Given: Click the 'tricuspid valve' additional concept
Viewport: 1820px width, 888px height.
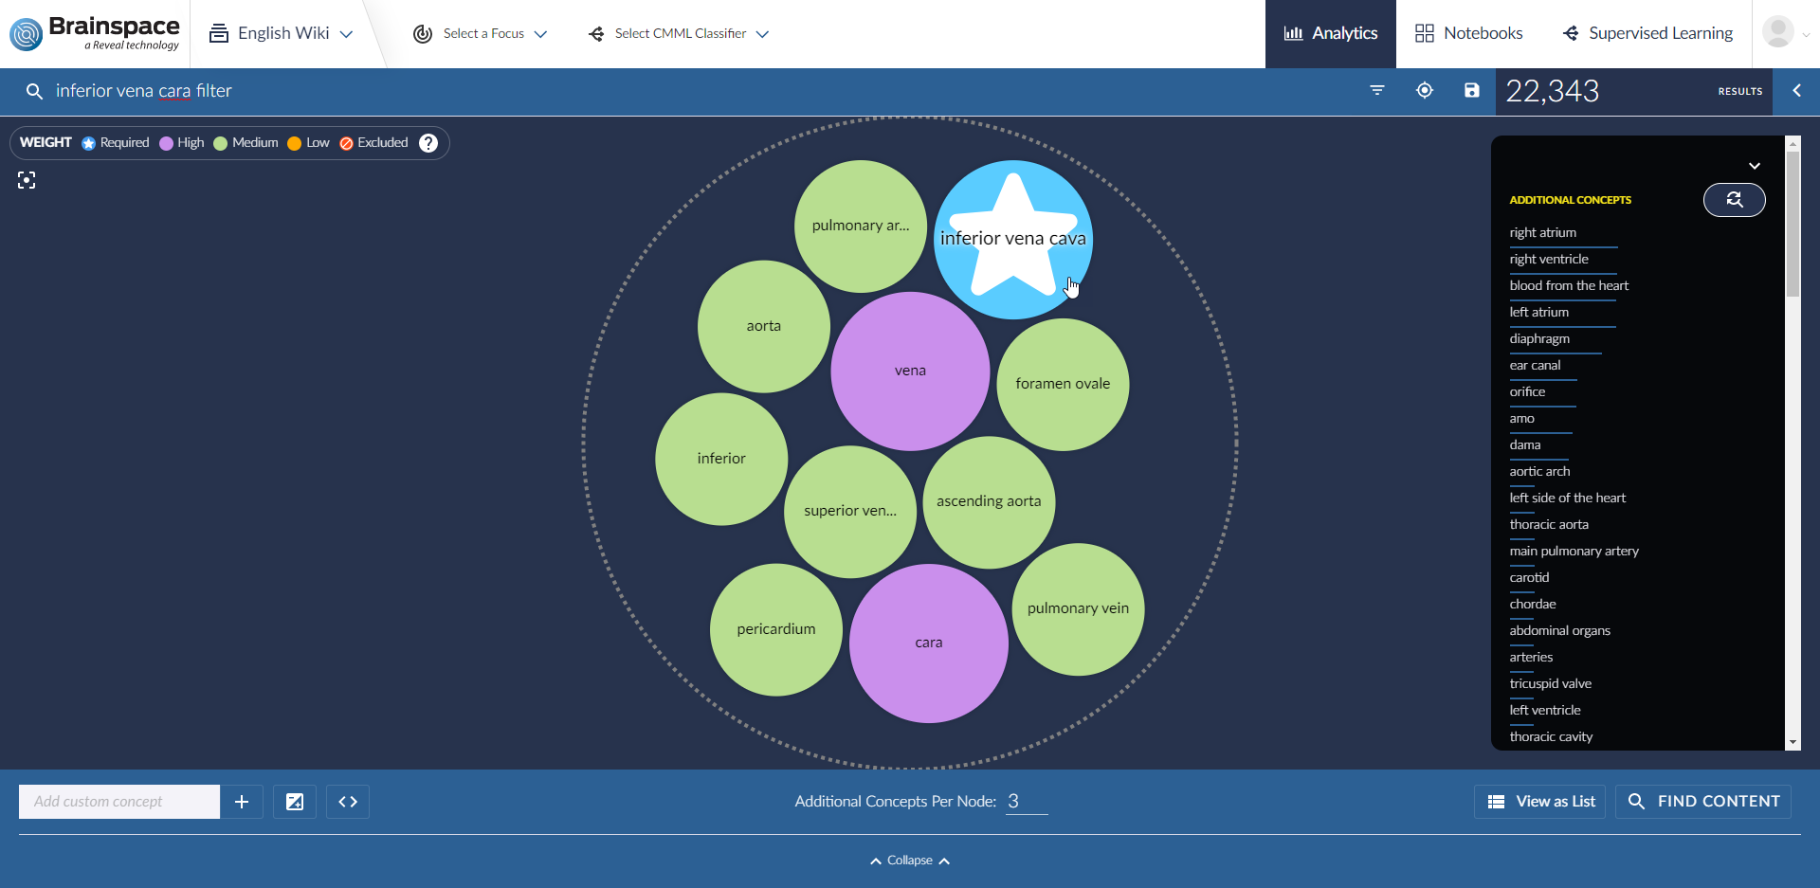Looking at the screenshot, I should pyautogui.click(x=1550, y=684).
